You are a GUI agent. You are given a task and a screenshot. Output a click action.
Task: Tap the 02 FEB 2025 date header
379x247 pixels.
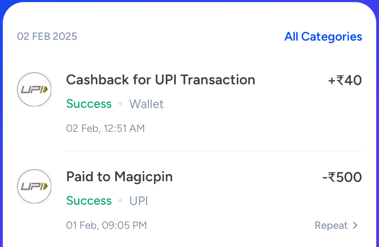47,37
